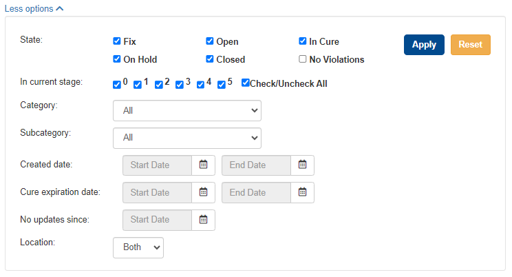
Task: Open the Subcategory dropdown
Action: 187,138
